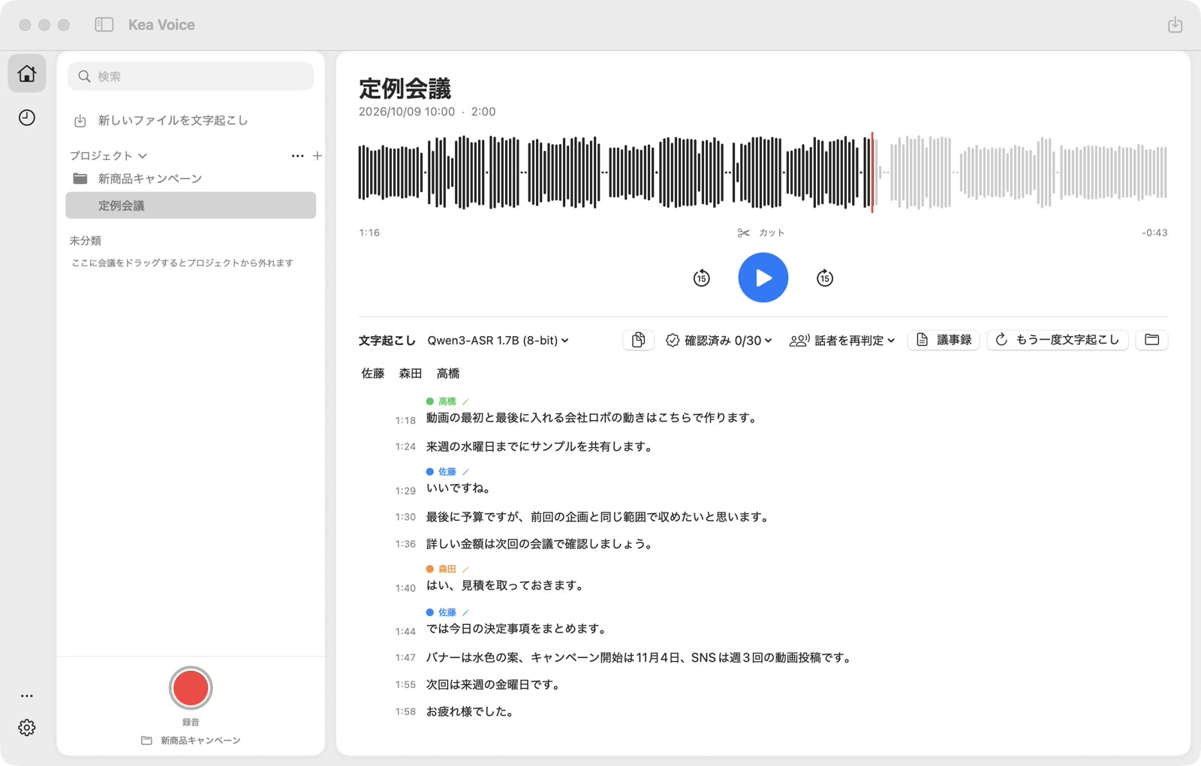The image size is (1201, 766).
Task: Add a new project with plus icon
Action: point(318,155)
